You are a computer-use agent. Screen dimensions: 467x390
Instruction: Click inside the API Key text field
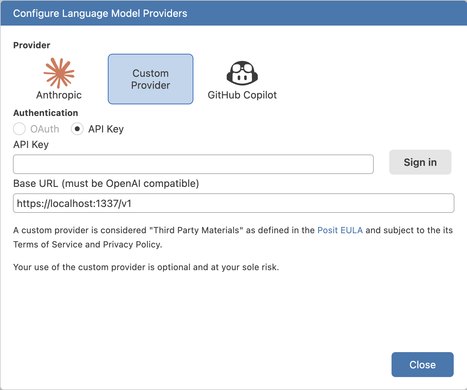pyautogui.click(x=193, y=164)
